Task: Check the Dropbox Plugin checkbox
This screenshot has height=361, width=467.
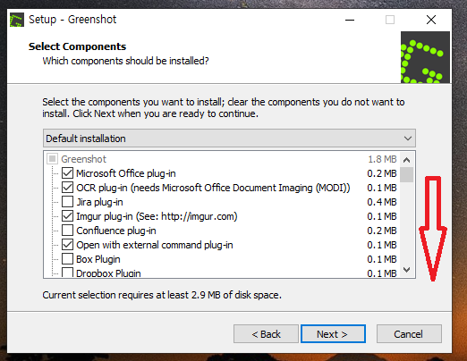Action: (67, 273)
